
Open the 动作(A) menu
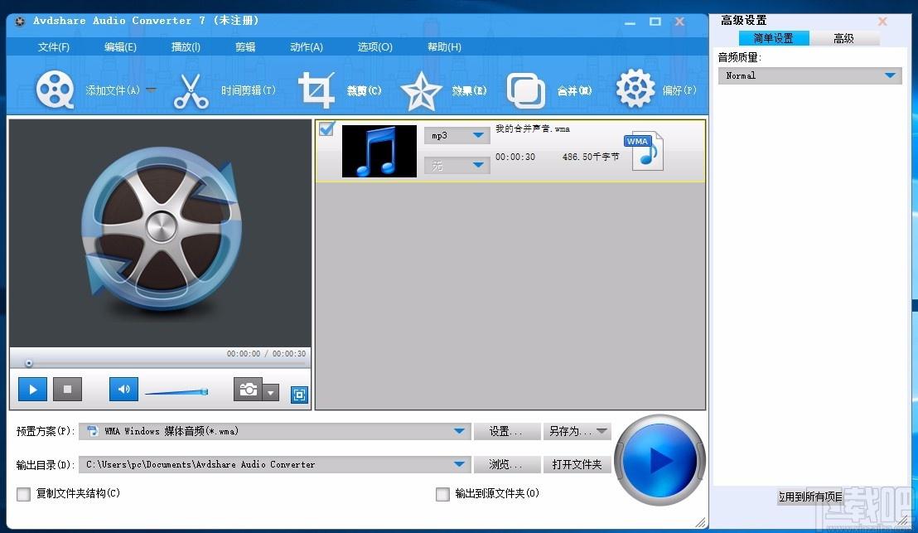point(307,47)
